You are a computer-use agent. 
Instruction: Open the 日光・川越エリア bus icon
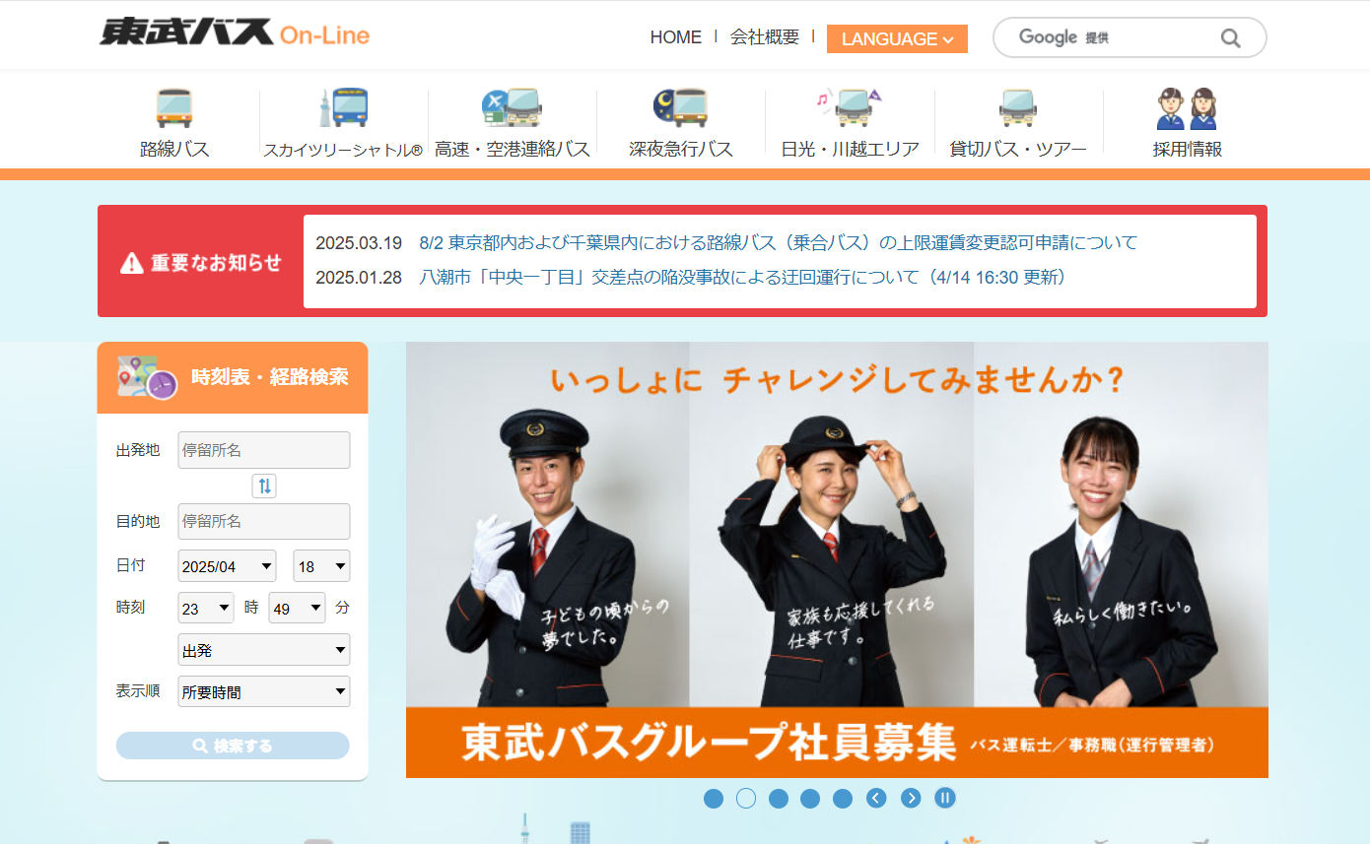click(x=849, y=108)
